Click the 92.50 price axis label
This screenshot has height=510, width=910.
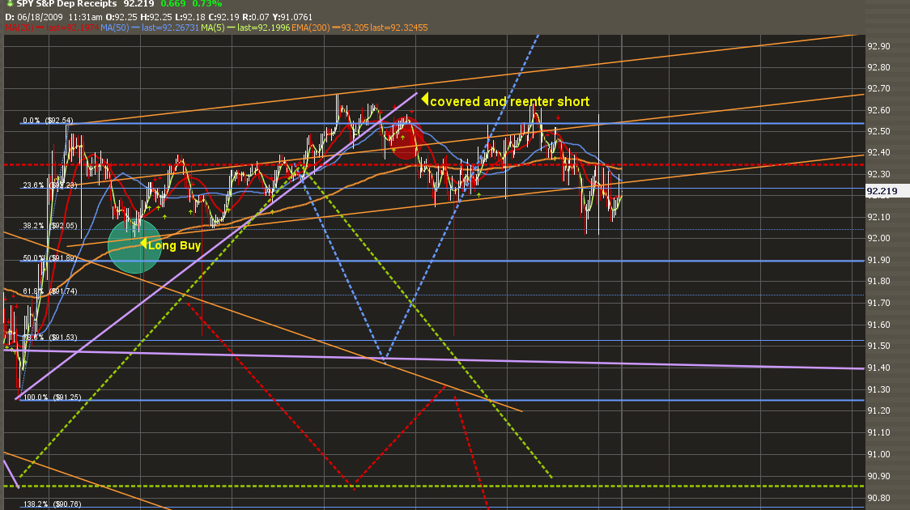coord(878,132)
